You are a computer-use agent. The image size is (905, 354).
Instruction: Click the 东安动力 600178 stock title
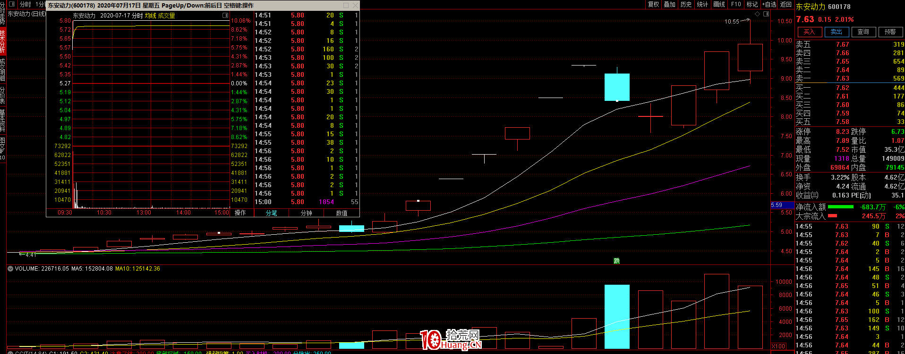pyautogui.click(x=823, y=7)
